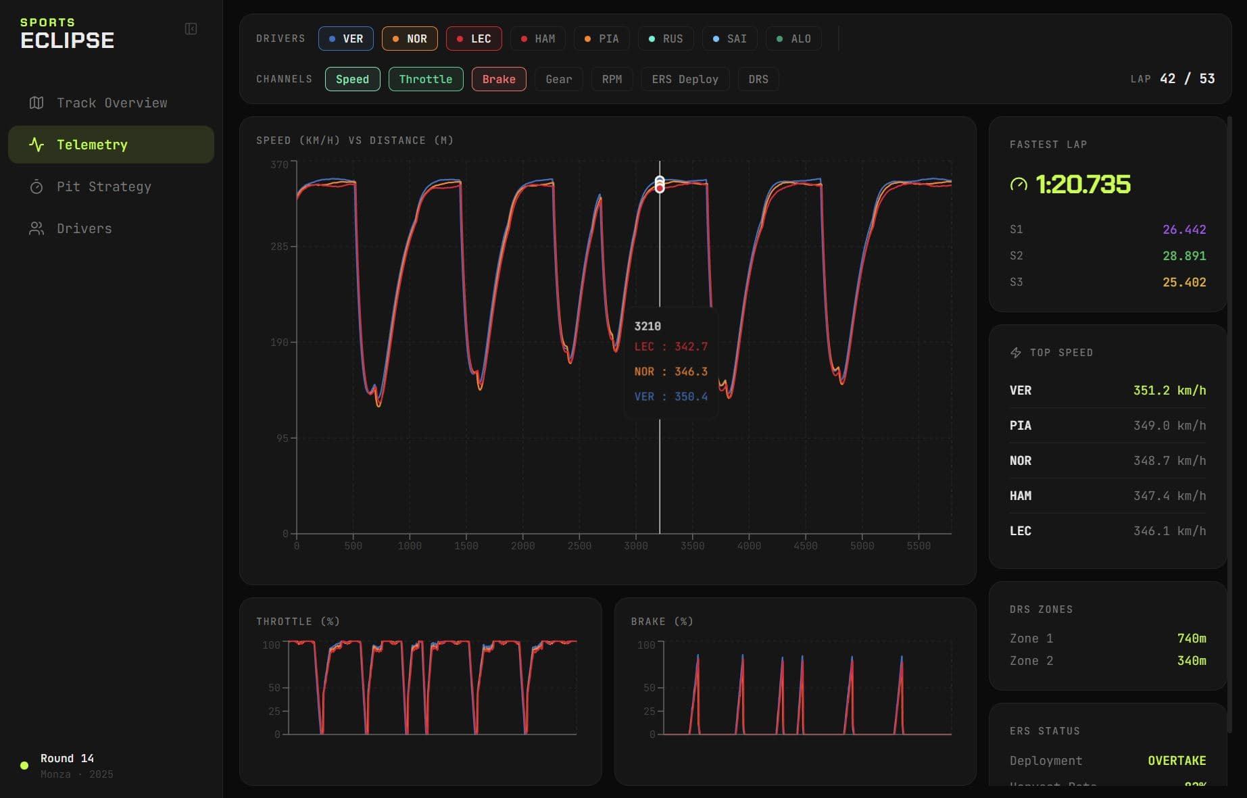
Task: Click the NOR 346.3 tooltip value
Action: [670, 372]
